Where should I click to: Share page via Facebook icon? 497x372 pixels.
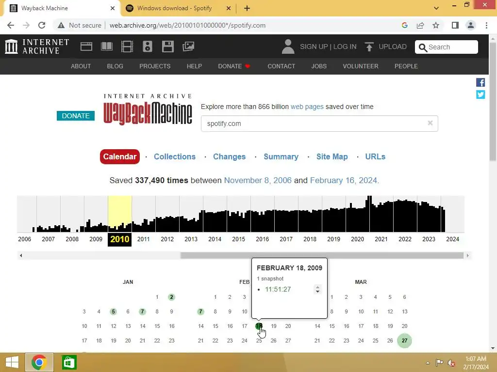click(x=480, y=82)
